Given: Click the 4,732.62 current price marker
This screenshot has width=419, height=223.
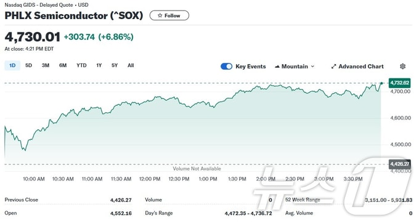Looking at the screenshot, I should [x=399, y=83].
